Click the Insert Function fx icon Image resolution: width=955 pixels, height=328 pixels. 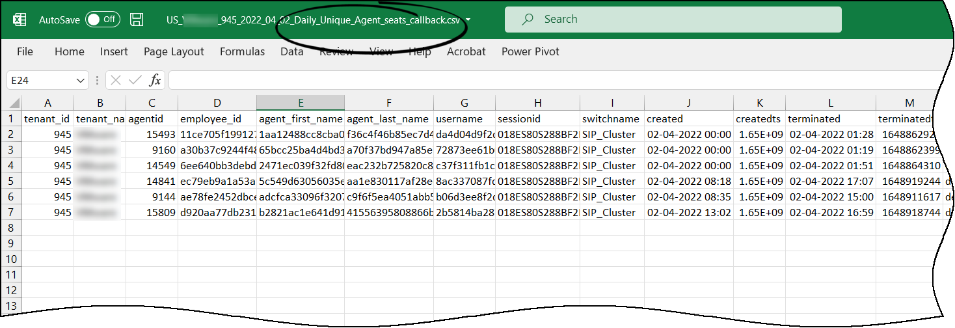[155, 80]
